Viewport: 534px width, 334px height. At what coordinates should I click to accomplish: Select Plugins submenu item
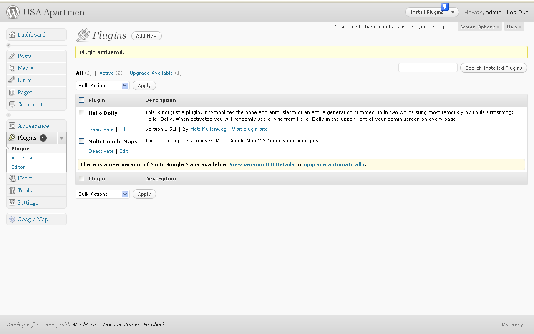[21, 149]
